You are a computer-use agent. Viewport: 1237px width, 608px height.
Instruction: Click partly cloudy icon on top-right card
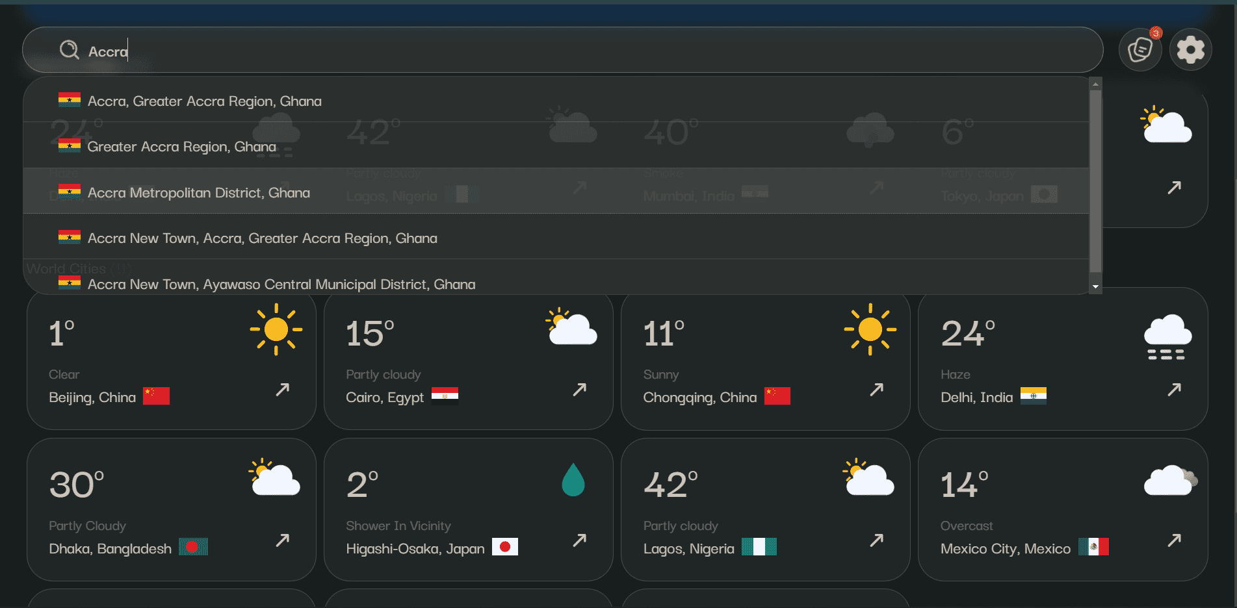click(1166, 125)
